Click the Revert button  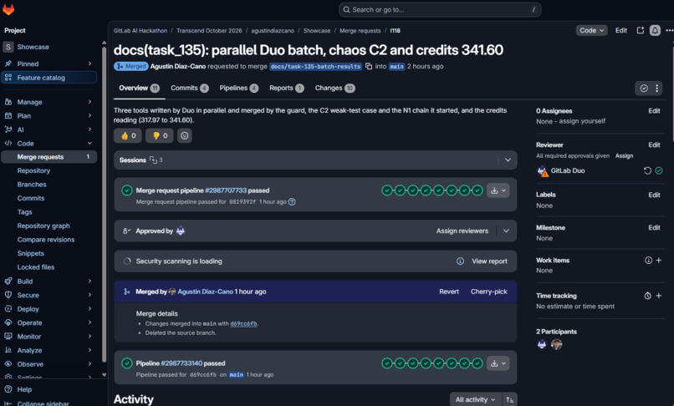point(449,292)
